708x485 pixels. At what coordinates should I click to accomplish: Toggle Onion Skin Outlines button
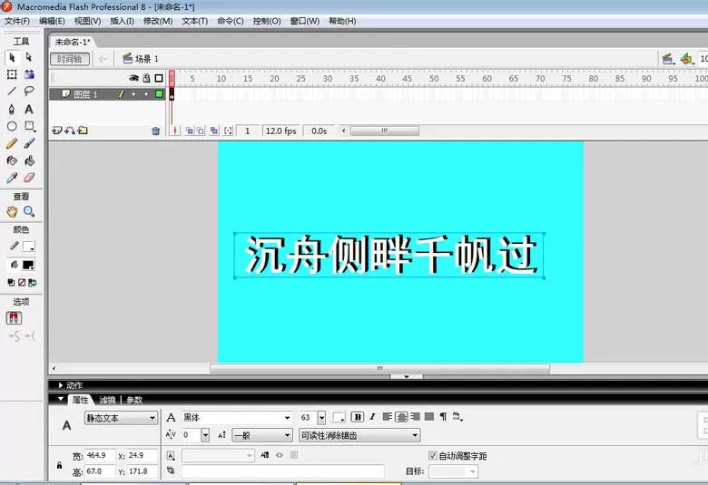[201, 131]
